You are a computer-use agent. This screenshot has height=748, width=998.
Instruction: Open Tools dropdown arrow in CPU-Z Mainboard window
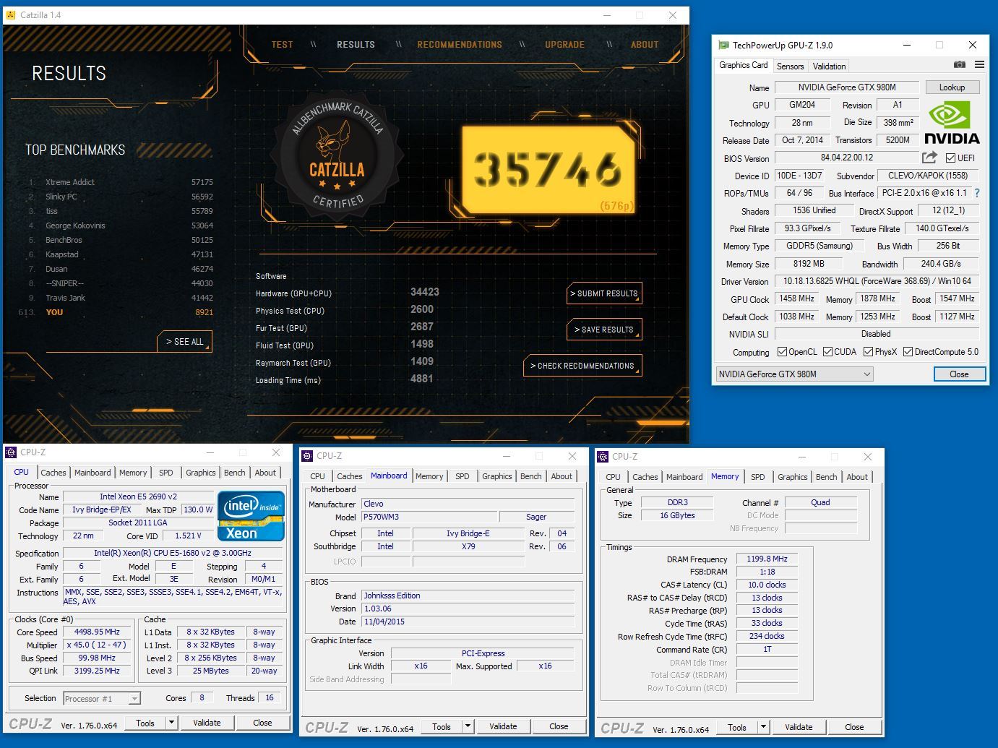[468, 727]
